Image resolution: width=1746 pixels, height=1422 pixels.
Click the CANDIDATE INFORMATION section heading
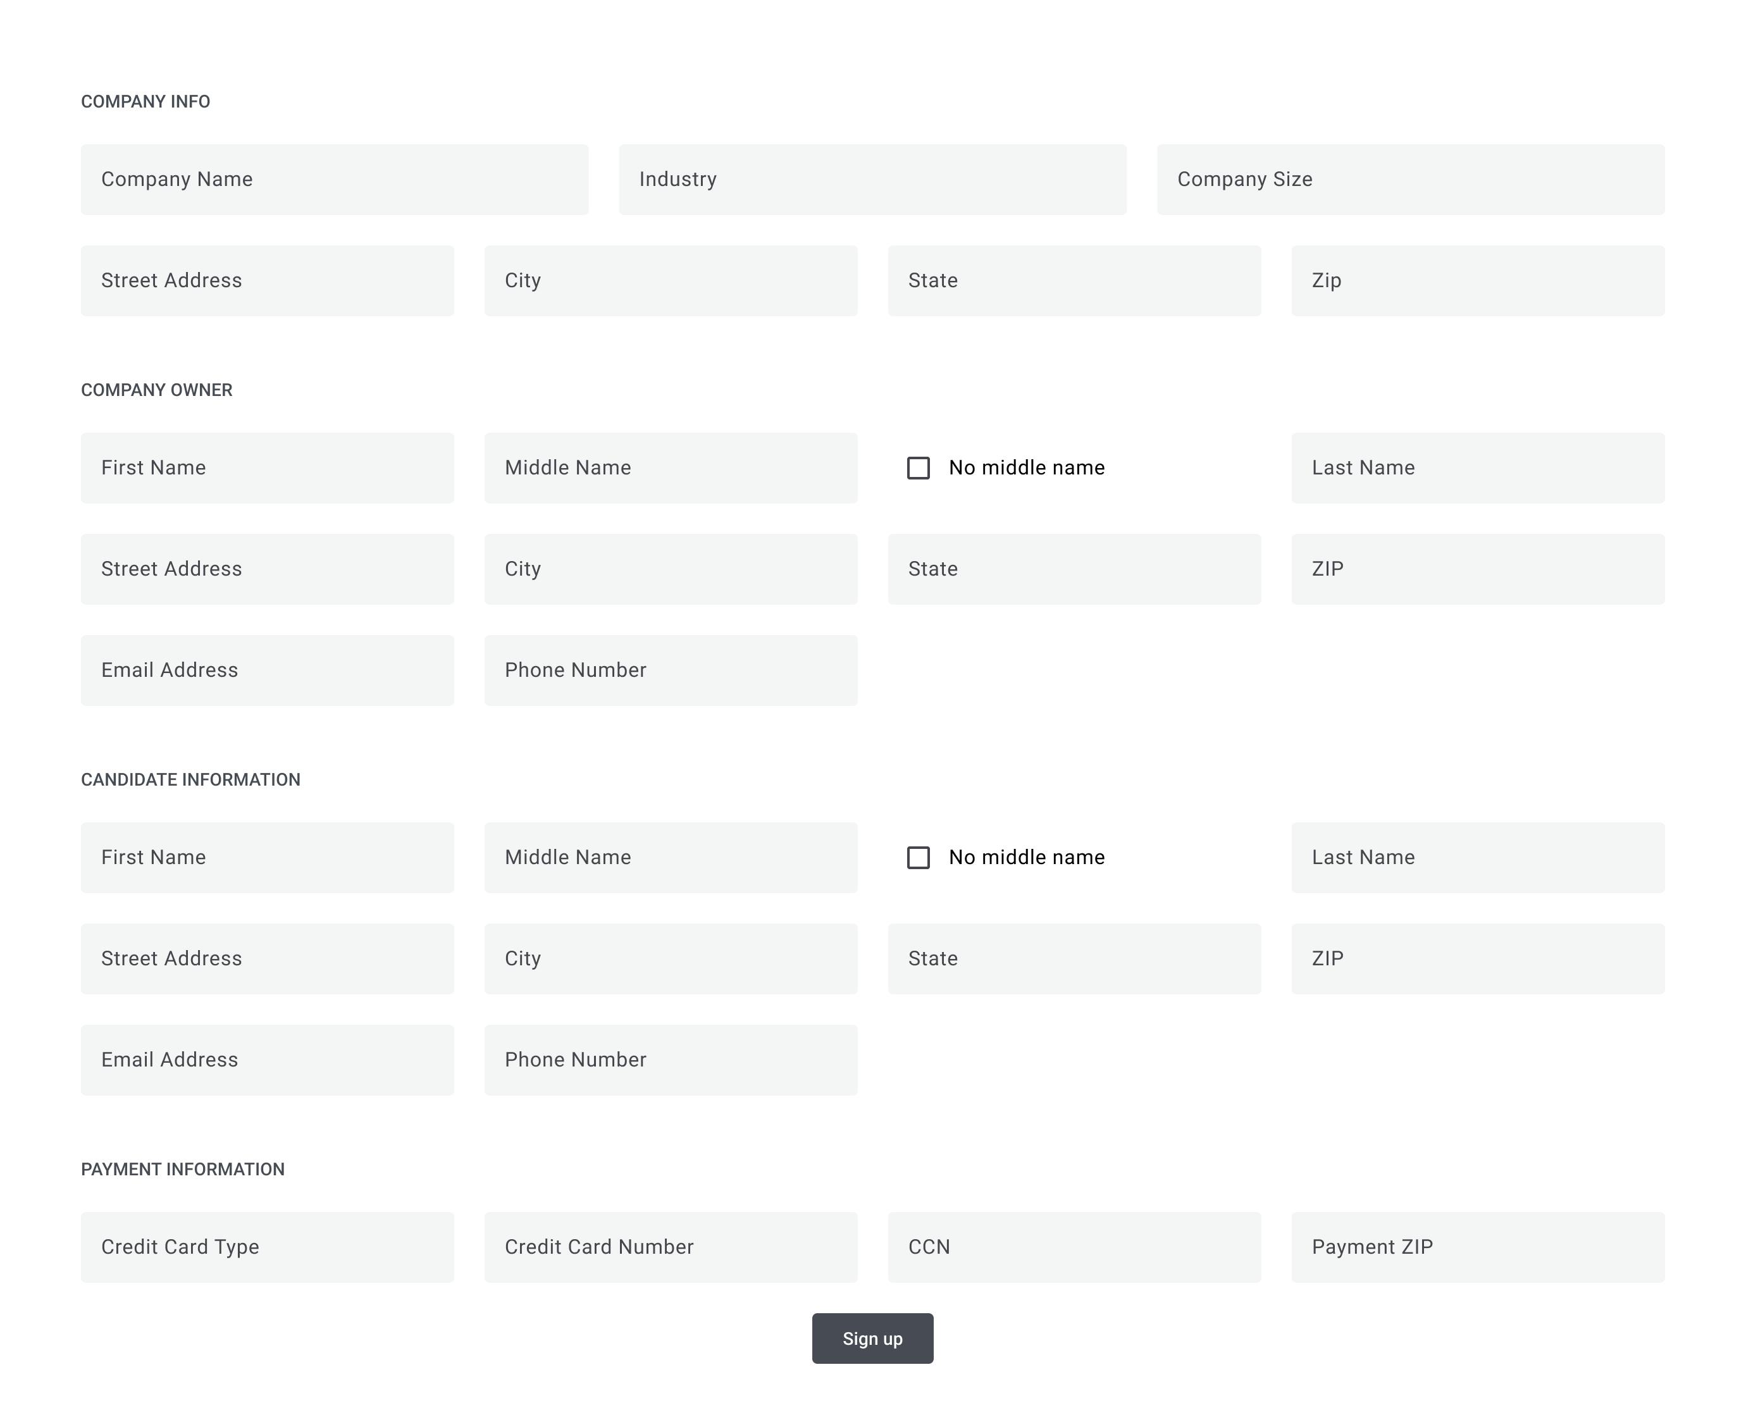(x=191, y=780)
